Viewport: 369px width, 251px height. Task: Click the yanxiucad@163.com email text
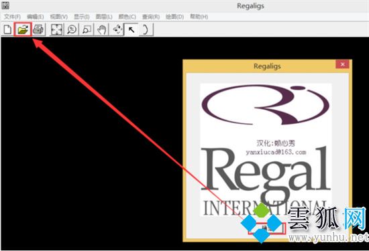pos(276,153)
